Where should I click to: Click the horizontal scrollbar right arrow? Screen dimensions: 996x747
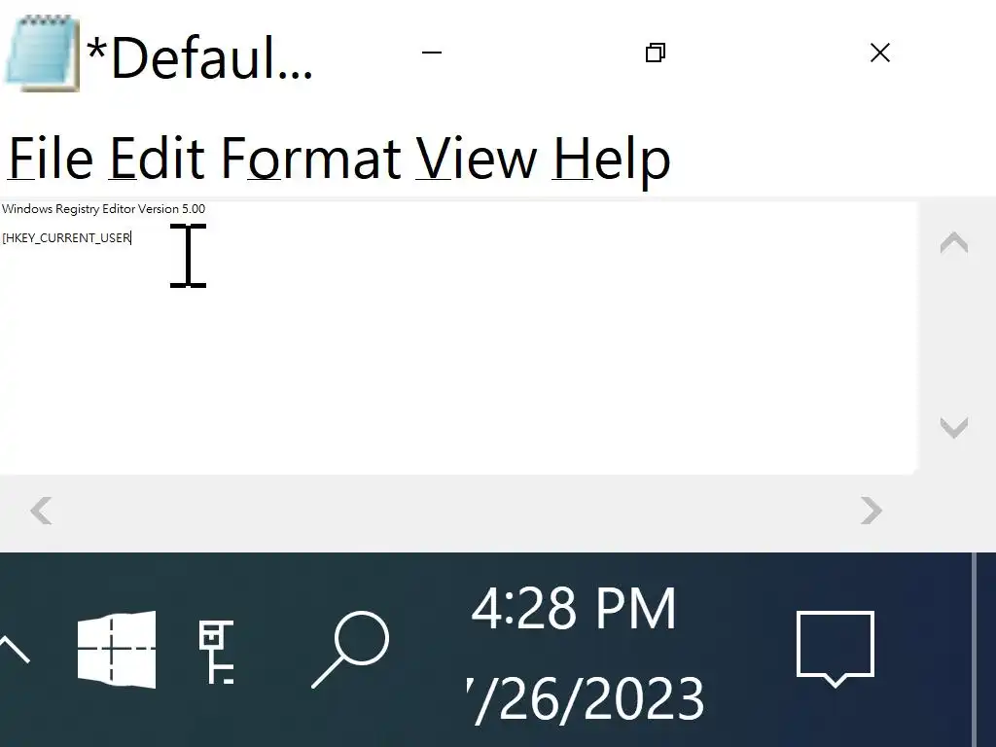[871, 511]
